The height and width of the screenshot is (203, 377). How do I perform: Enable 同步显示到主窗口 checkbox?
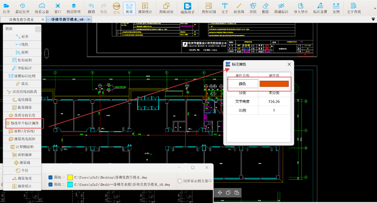(x=180, y=181)
